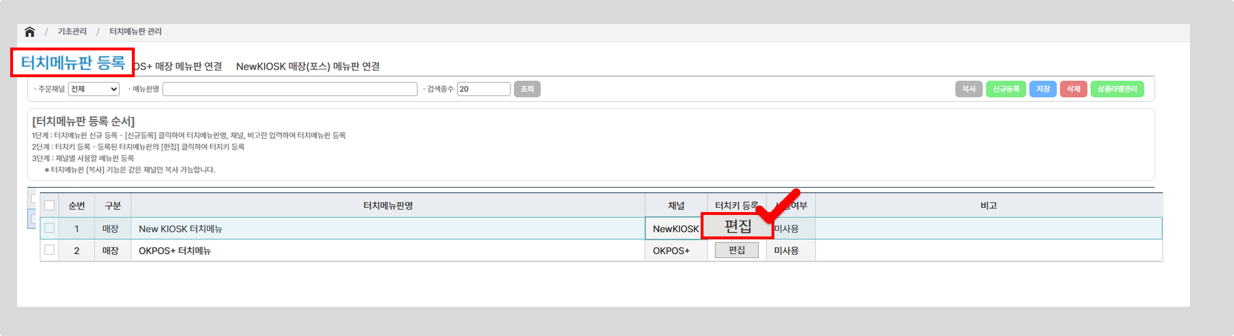Check the row 2 OKPOS+ checkbox
Image resolution: width=1234 pixels, height=336 pixels.
click(x=49, y=250)
